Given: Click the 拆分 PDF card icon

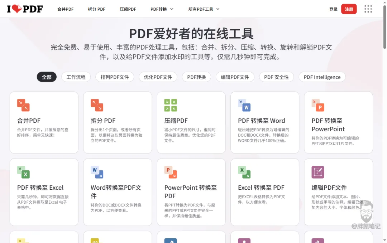Looking at the screenshot, I should tap(97, 105).
